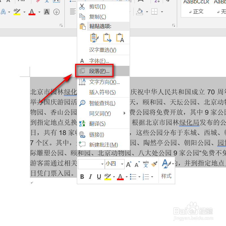Image resolution: width=226 pixels, height=226 pixels.
Task: Toggle bold formatting in mini toolbar
Action: 82,177
